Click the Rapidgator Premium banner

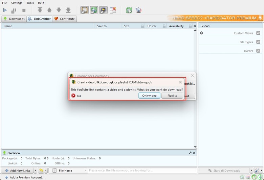216,18
